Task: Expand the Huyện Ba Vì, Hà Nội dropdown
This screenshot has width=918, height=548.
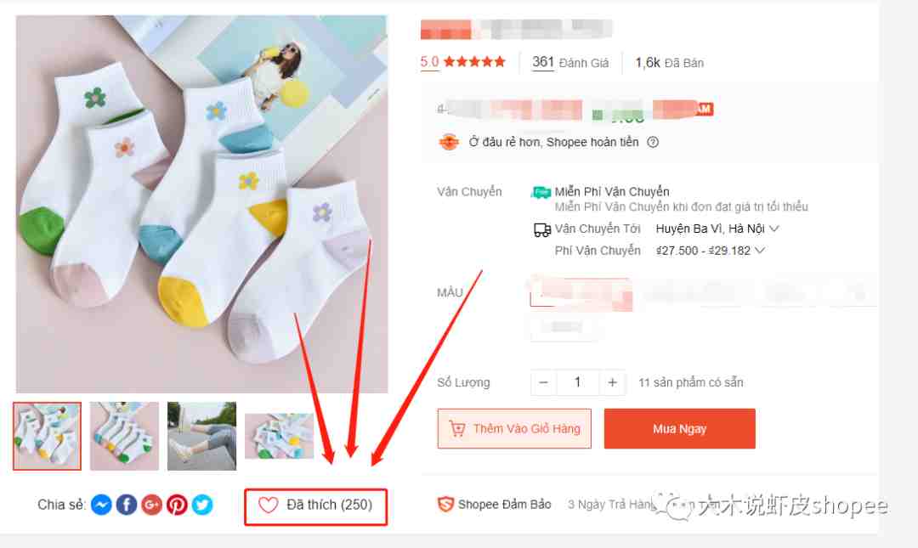Action: tap(717, 229)
